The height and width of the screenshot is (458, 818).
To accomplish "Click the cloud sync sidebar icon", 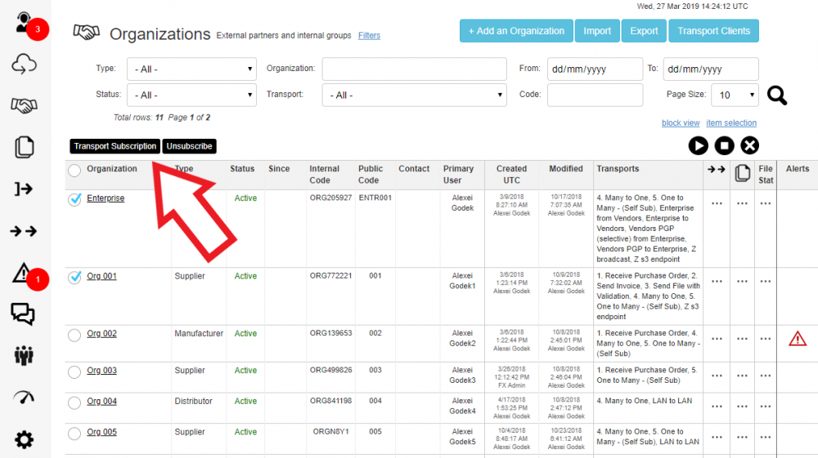I will (25, 65).
